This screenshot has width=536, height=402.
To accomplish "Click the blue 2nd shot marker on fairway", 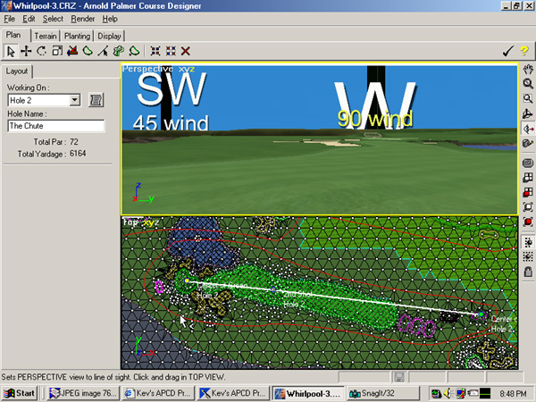I will click(x=273, y=289).
